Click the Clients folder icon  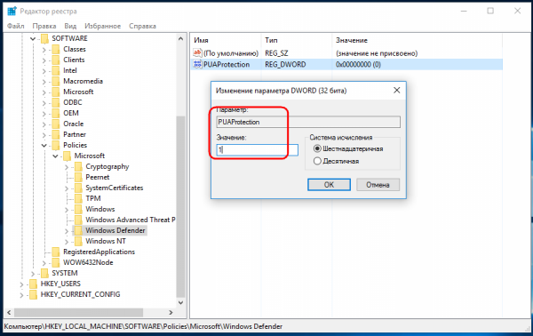56,60
